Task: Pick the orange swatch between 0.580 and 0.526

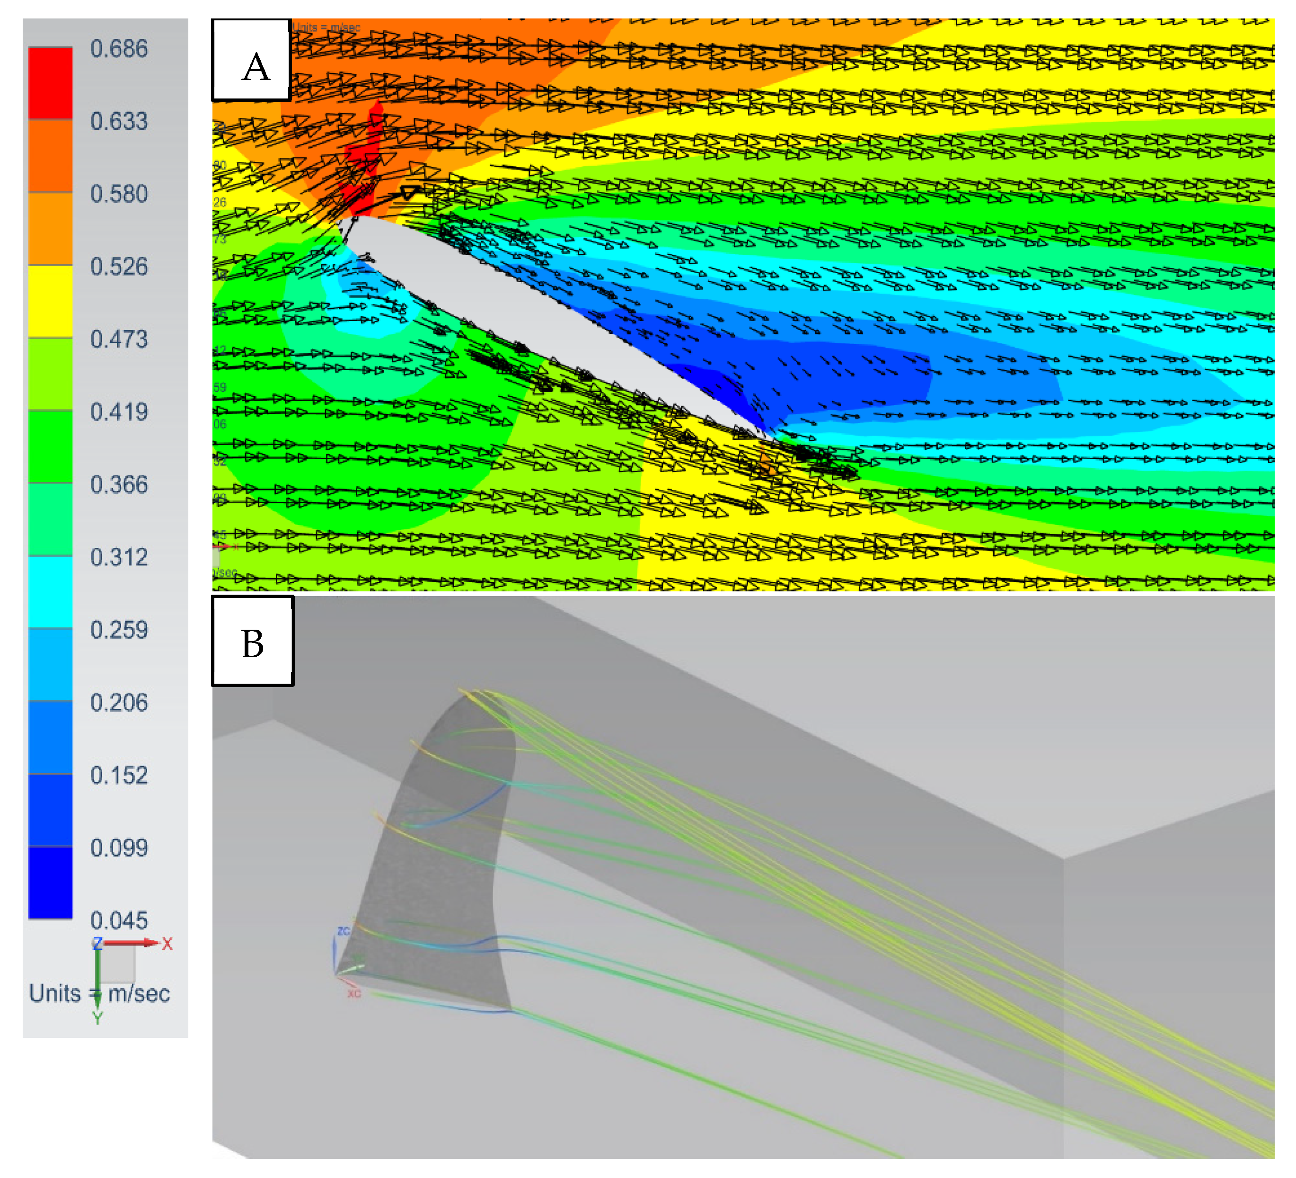Action: pyautogui.click(x=50, y=228)
